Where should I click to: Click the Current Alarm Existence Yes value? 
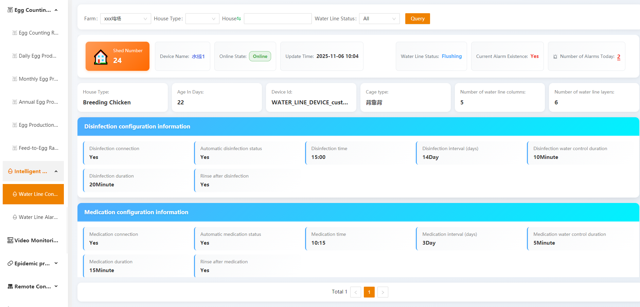535,56
